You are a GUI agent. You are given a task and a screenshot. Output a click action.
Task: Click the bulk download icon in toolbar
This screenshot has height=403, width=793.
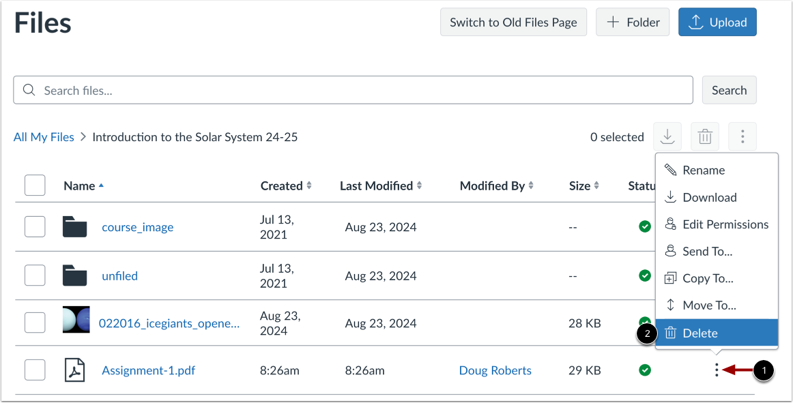pyautogui.click(x=667, y=137)
